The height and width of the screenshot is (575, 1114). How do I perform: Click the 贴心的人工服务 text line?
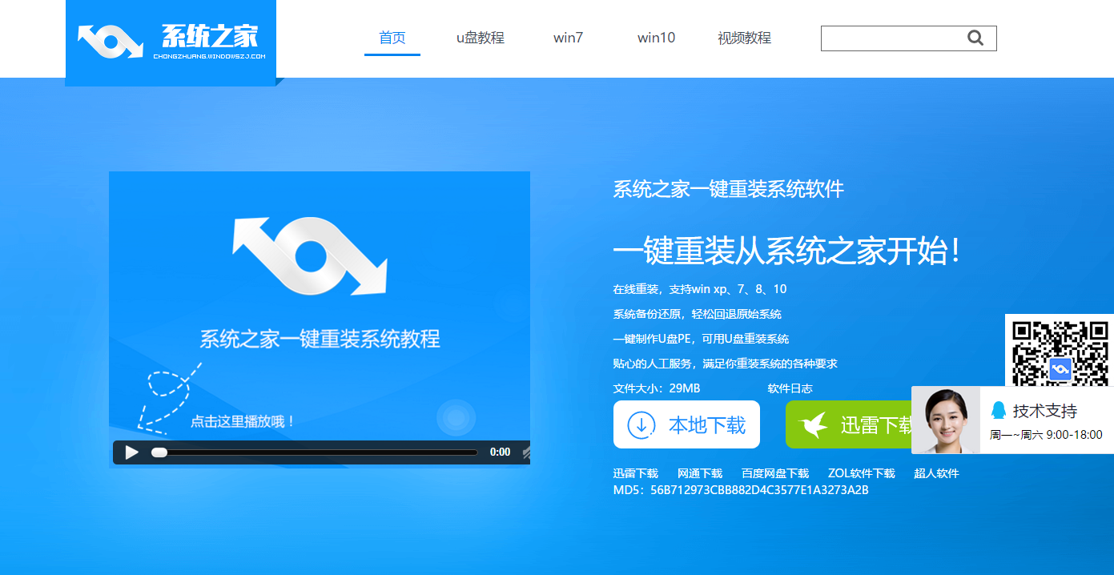(x=726, y=364)
